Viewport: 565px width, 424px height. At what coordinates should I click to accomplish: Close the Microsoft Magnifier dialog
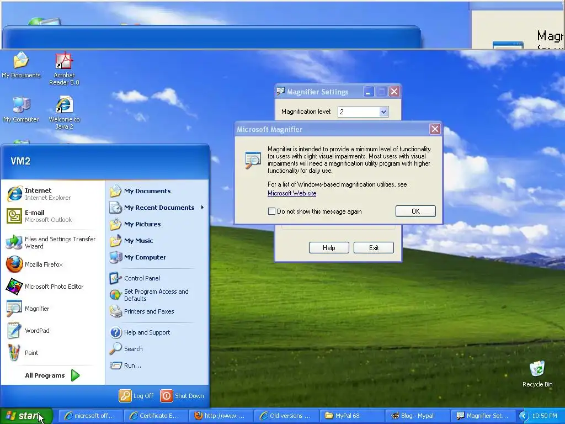click(435, 129)
